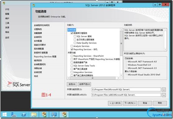Uncheck 数据库引擎服务 checkbox

point(72,33)
